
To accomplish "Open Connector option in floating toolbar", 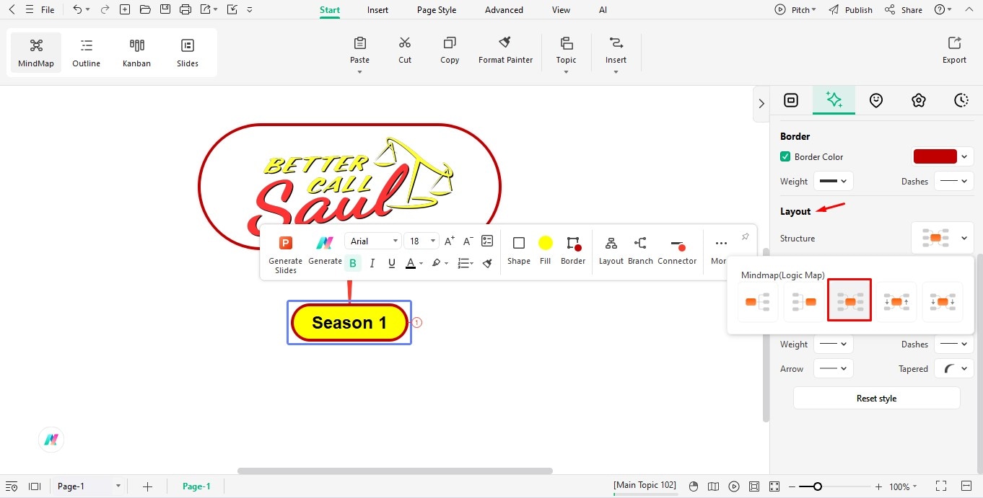I will 677,250.
